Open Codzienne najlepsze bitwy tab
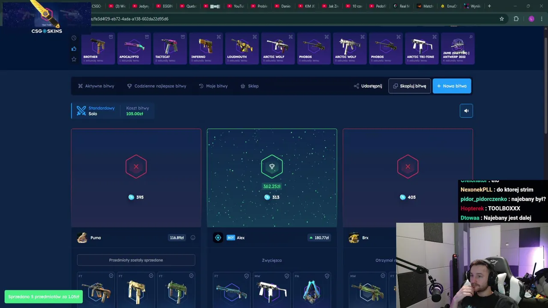 pyautogui.click(x=157, y=86)
